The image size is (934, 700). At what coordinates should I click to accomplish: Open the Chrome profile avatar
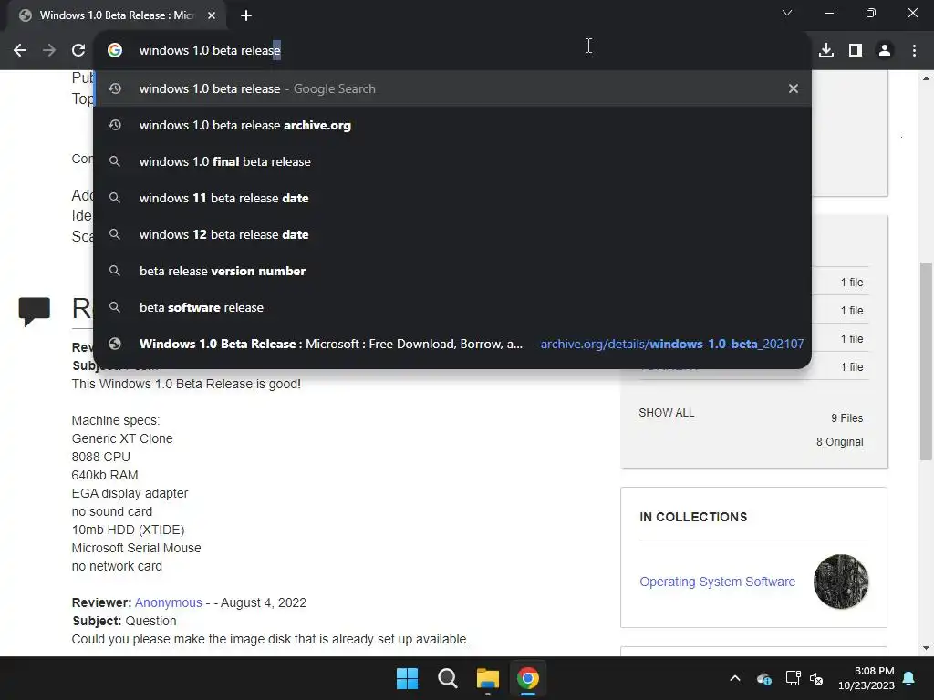pyautogui.click(x=885, y=51)
